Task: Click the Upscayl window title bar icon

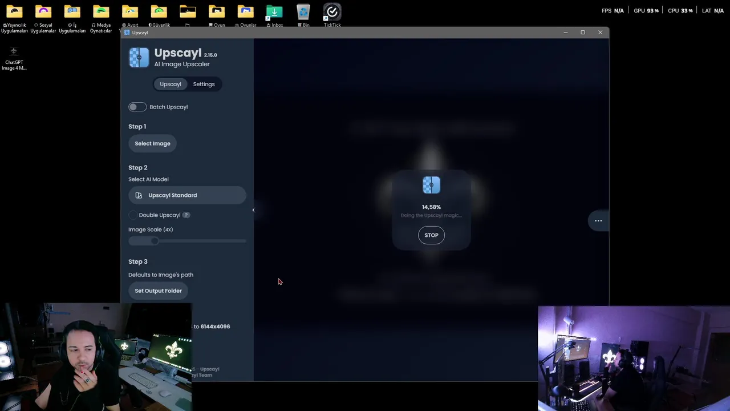Action: [127, 33]
